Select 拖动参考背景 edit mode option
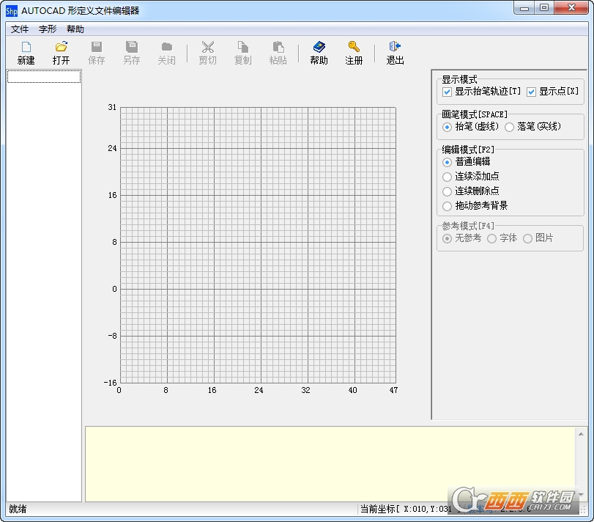 448,206
